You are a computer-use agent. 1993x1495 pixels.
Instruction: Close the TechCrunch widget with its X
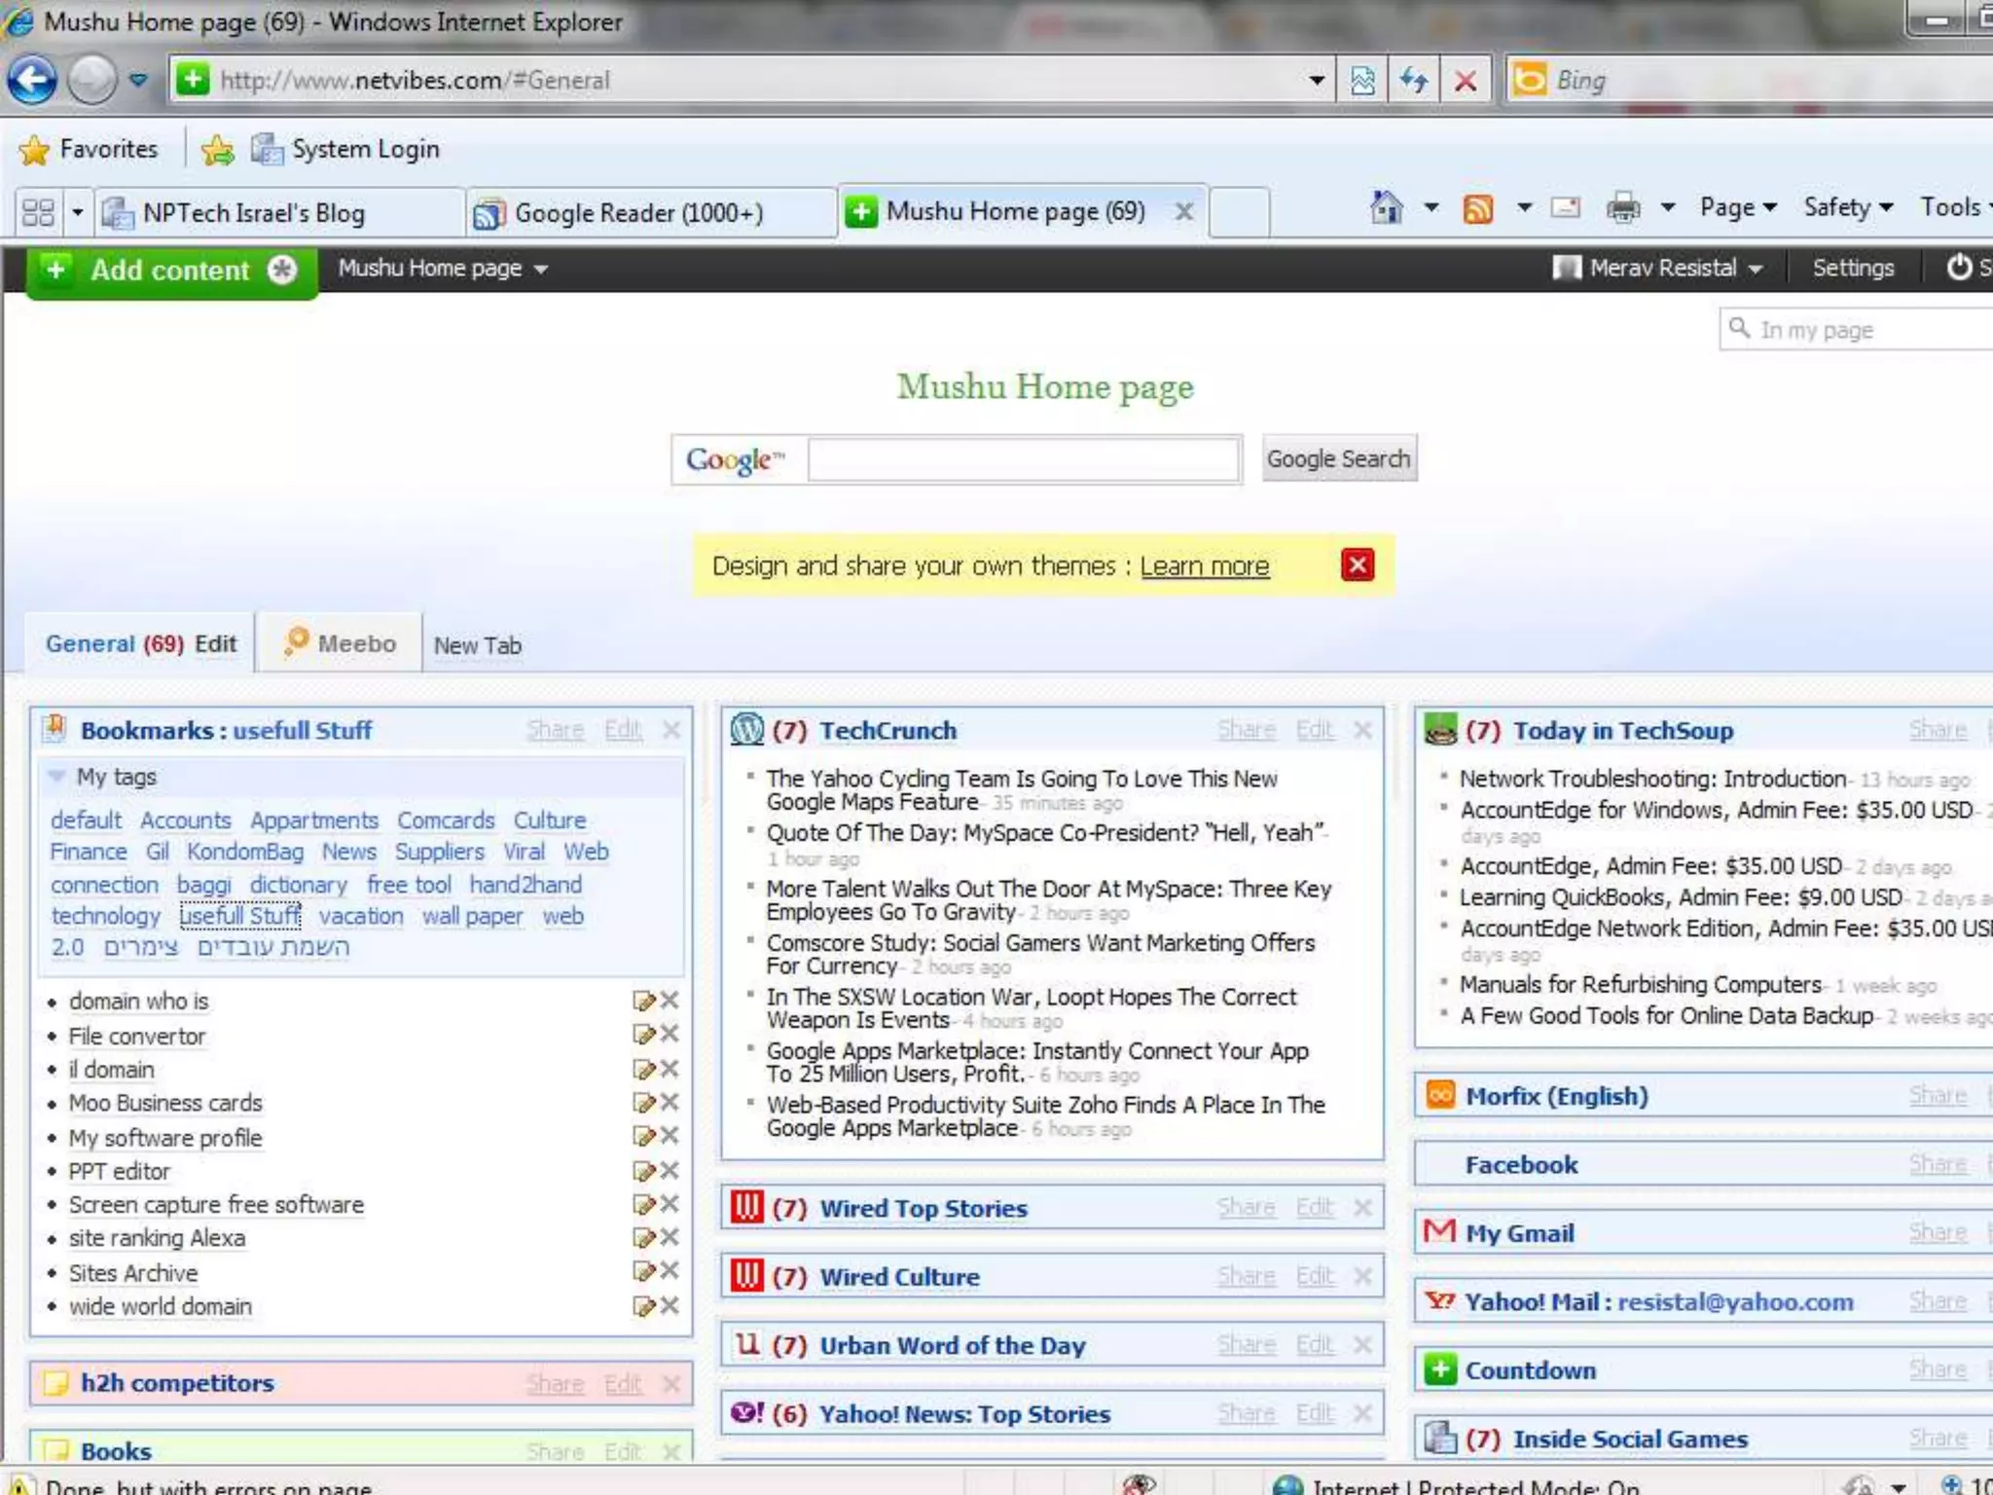[1363, 730]
